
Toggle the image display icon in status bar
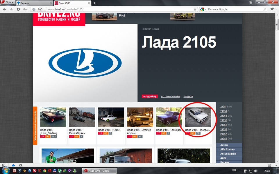269,165
